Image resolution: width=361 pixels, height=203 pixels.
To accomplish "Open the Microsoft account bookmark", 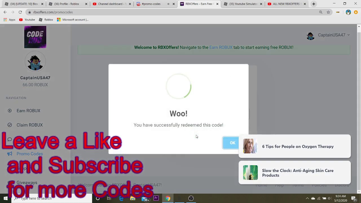I will click(x=73, y=20).
